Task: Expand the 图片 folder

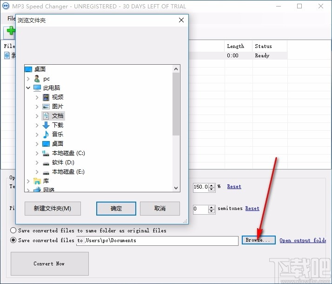Action: [x=37, y=107]
